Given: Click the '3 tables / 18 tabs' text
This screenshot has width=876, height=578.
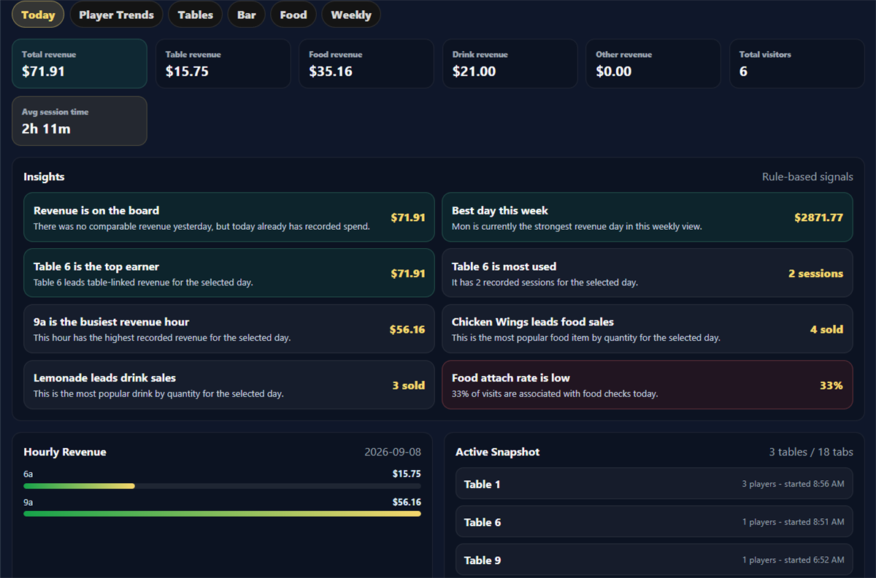Looking at the screenshot, I should pos(811,452).
